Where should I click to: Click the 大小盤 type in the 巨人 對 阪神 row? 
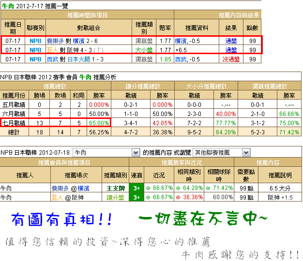[144, 50]
